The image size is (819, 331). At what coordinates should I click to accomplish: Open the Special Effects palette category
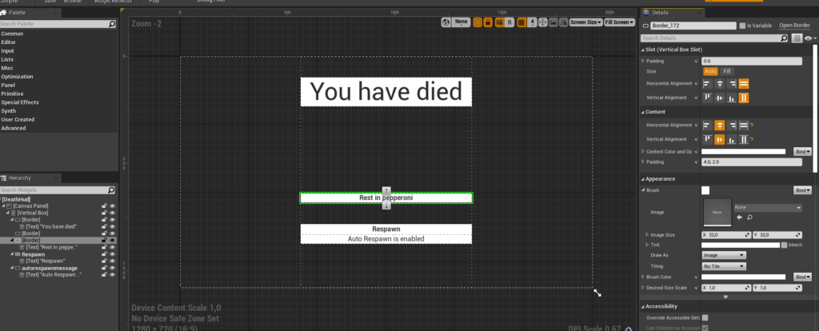[20, 102]
